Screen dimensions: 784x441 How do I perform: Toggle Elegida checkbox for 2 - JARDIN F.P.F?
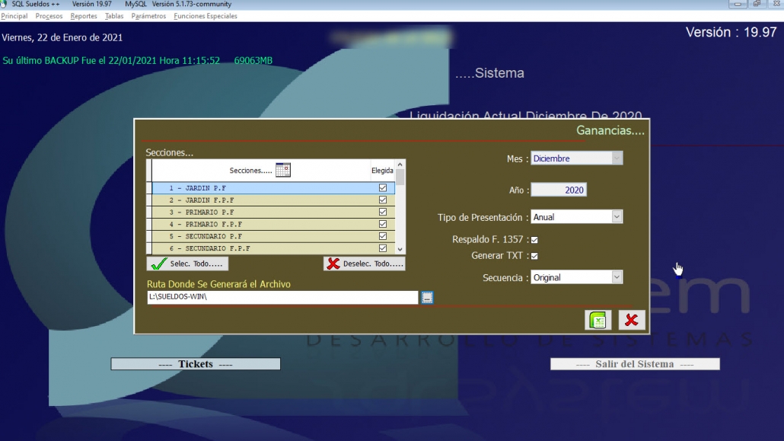(x=383, y=200)
